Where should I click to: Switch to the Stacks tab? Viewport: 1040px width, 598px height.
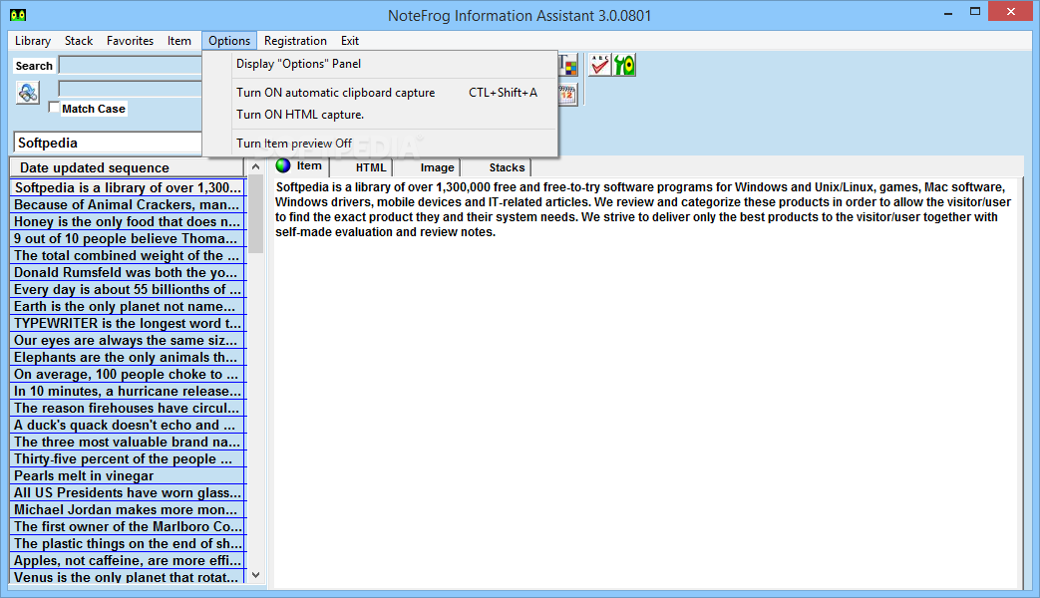pos(497,167)
